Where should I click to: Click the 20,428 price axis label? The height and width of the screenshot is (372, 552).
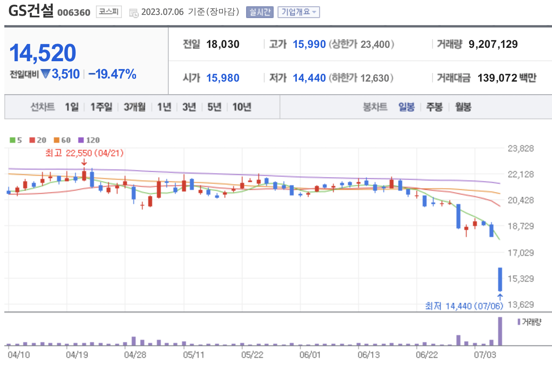coord(521,200)
